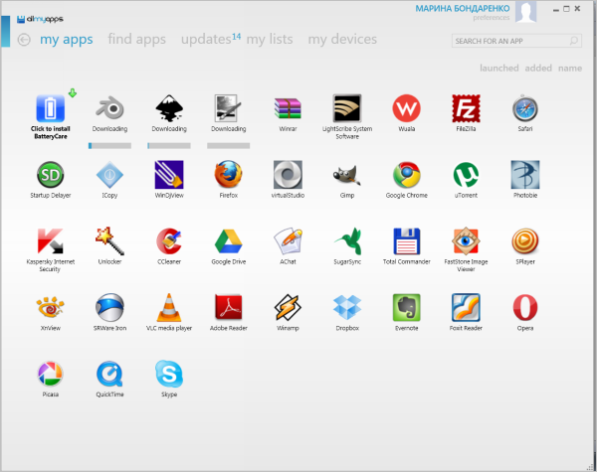Launch virtualStudio app
This screenshot has width=597, height=472.
pos(288,175)
